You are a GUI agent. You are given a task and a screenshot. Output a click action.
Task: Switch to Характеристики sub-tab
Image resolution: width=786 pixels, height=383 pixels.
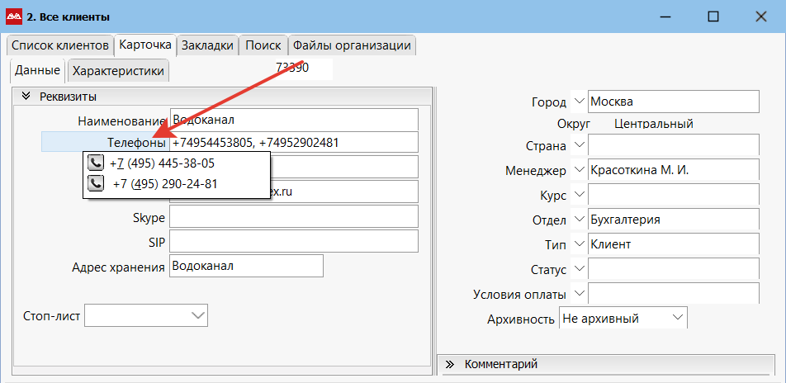(118, 71)
